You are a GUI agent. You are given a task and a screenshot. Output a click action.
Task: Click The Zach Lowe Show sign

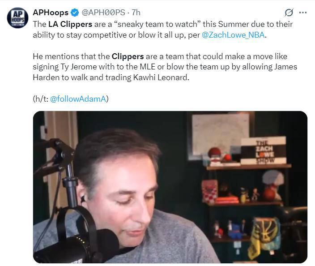[x=264, y=150]
